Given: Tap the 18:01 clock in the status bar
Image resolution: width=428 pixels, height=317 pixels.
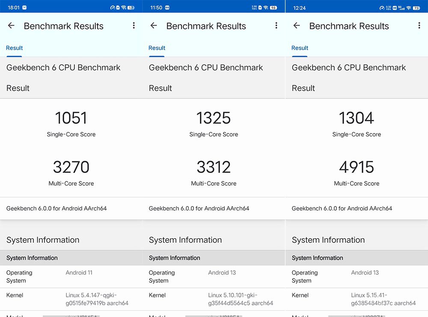Looking at the screenshot, I should pos(14,8).
